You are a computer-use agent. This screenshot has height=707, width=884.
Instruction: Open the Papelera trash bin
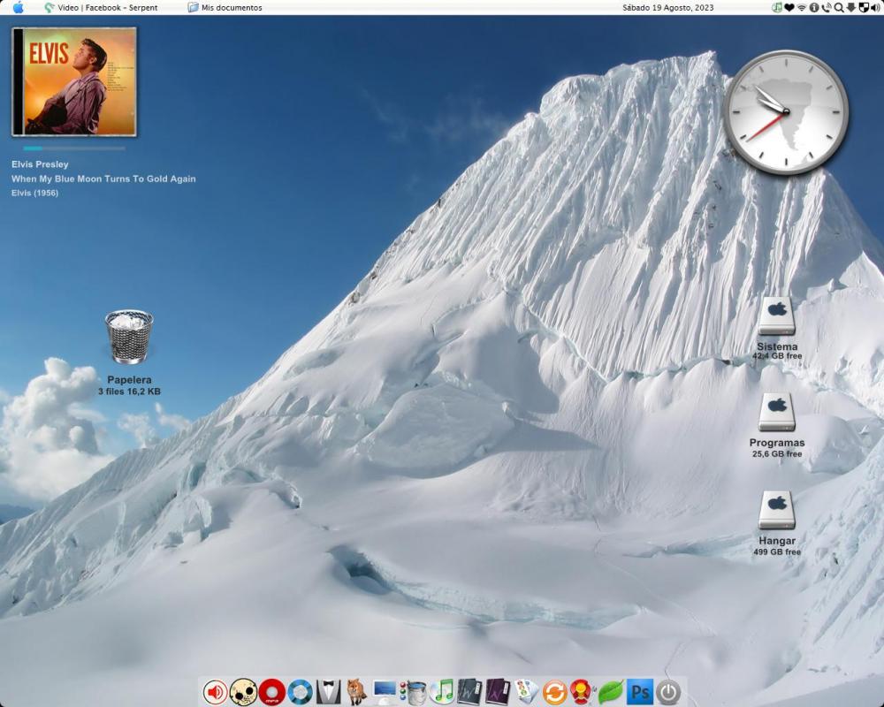coord(129,338)
